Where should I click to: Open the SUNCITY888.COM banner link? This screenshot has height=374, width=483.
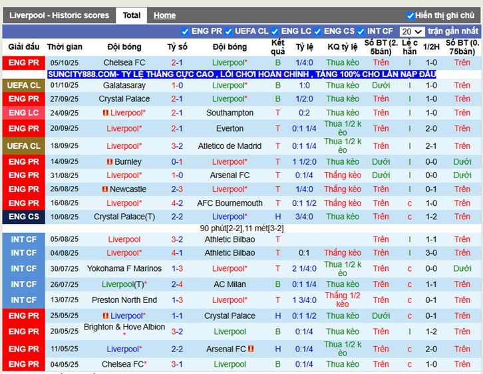(x=242, y=74)
